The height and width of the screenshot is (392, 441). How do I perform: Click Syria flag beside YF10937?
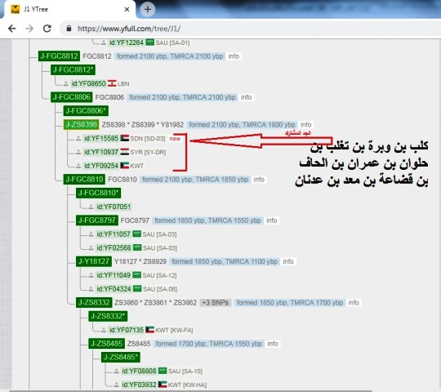click(125, 152)
